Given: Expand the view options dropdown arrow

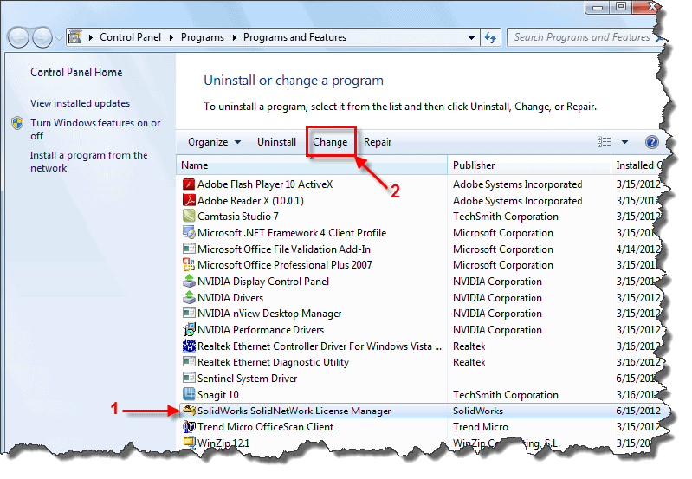Looking at the screenshot, I should [x=625, y=142].
